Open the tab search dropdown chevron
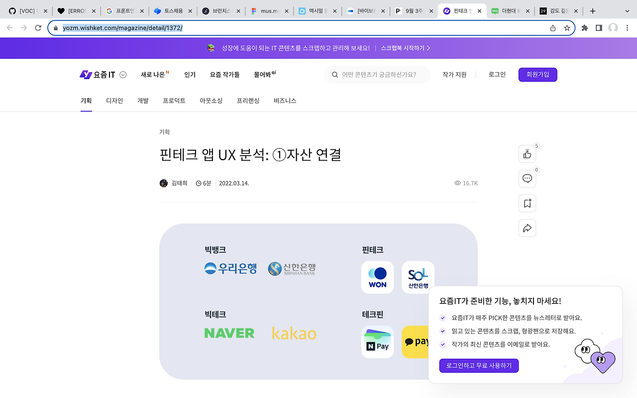Screen dimensions: 637x398 pyautogui.click(x=628, y=11)
